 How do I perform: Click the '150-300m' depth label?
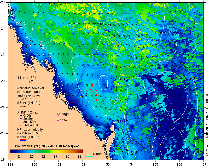point(30,125)
